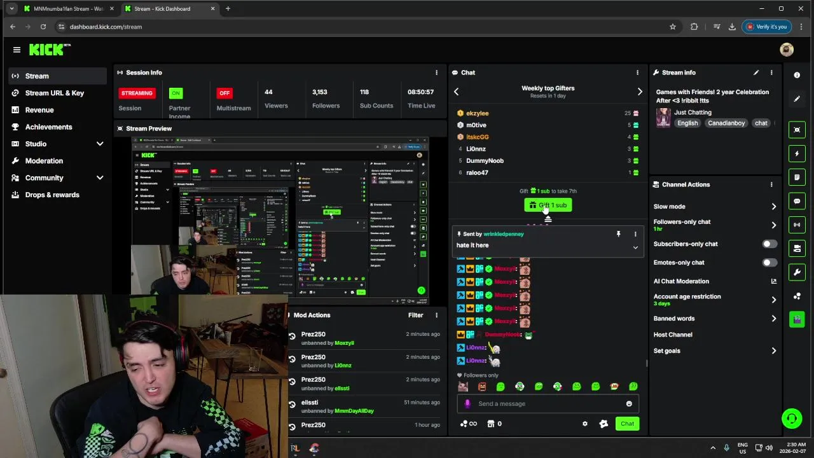Open Chat panel three-dot menu

(637, 73)
